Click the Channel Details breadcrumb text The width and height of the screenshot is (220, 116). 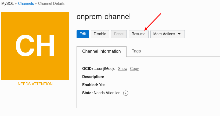[51, 3]
